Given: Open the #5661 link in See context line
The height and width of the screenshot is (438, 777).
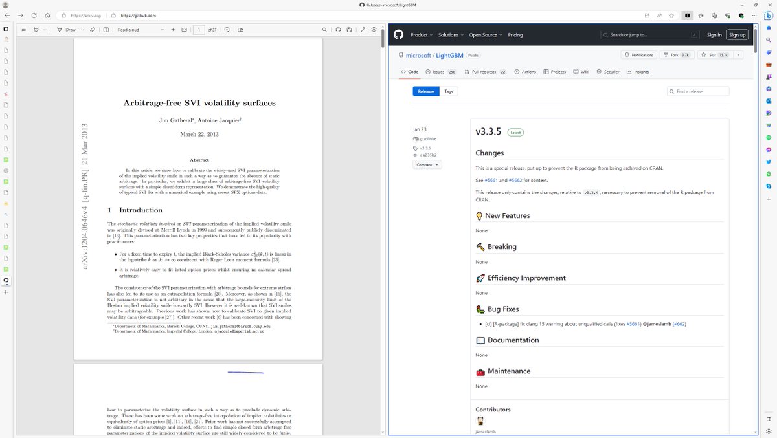Looking at the screenshot, I should click(x=491, y=180).
